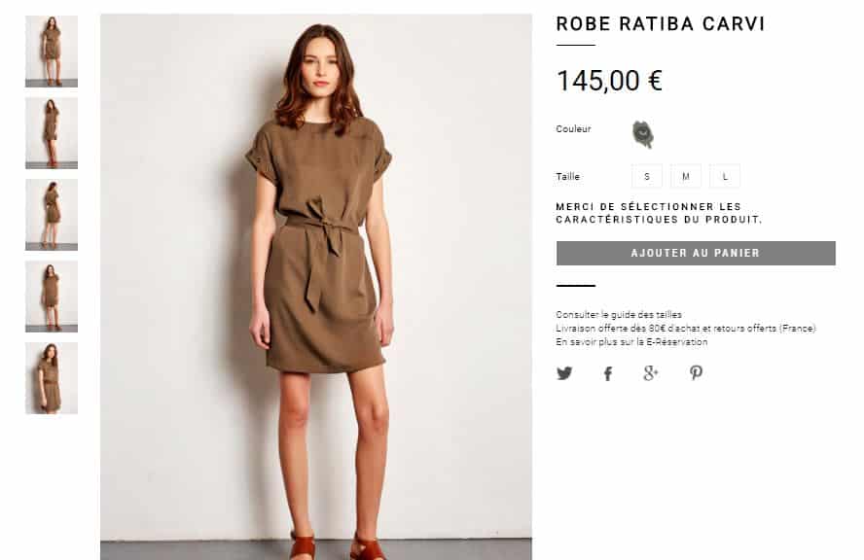This screenshot has width=864, height=560.
Task: Pin the dress on Pinterest
Action: (x=696, y=373)
